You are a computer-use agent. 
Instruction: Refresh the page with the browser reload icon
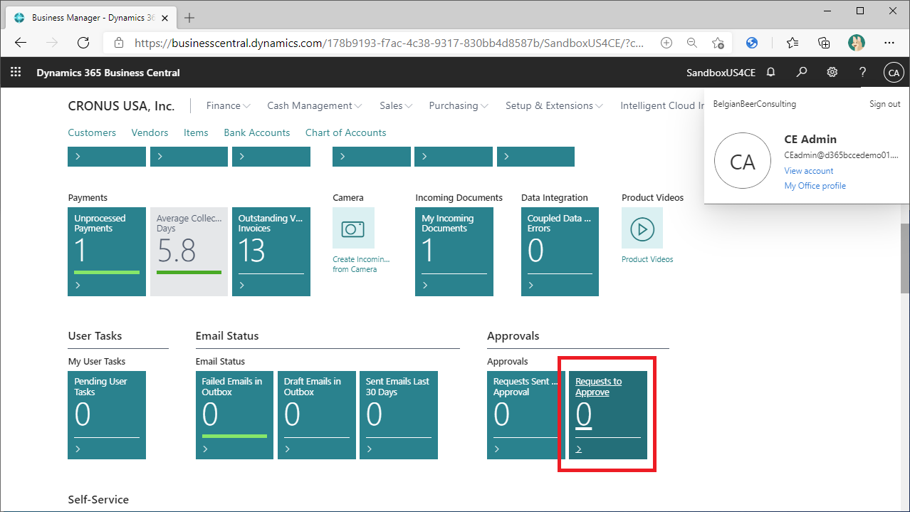coord(83,43)
